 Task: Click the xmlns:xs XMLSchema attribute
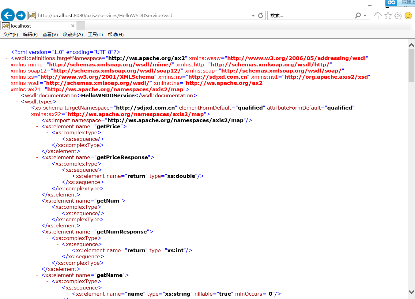[x=83, y=77]
